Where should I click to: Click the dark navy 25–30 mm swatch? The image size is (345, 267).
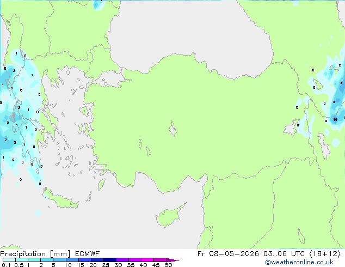pyautogui.click(x=110, y=260)
